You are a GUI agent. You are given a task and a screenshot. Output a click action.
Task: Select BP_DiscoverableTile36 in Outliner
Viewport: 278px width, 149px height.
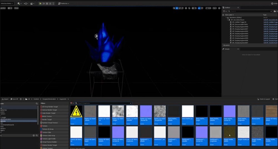[x=240, y=24]
